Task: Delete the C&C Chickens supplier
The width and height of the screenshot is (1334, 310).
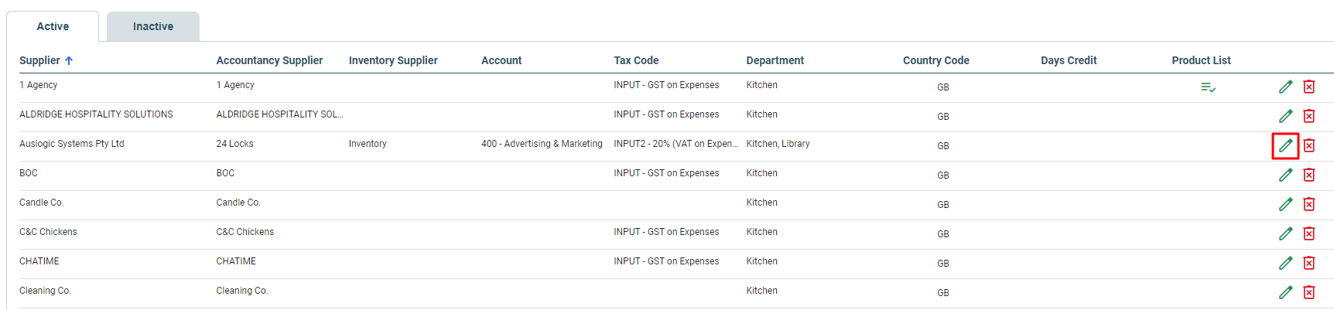Action: [1309, 233]
